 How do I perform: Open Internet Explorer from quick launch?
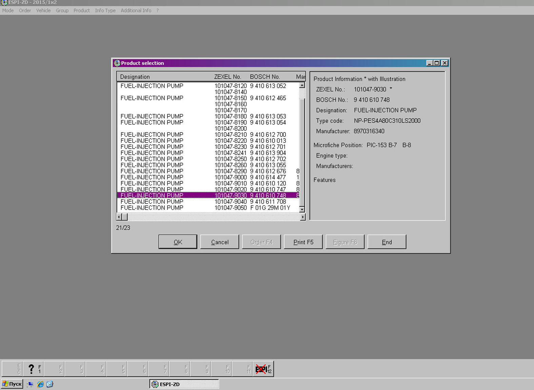(x=40, y=384)
